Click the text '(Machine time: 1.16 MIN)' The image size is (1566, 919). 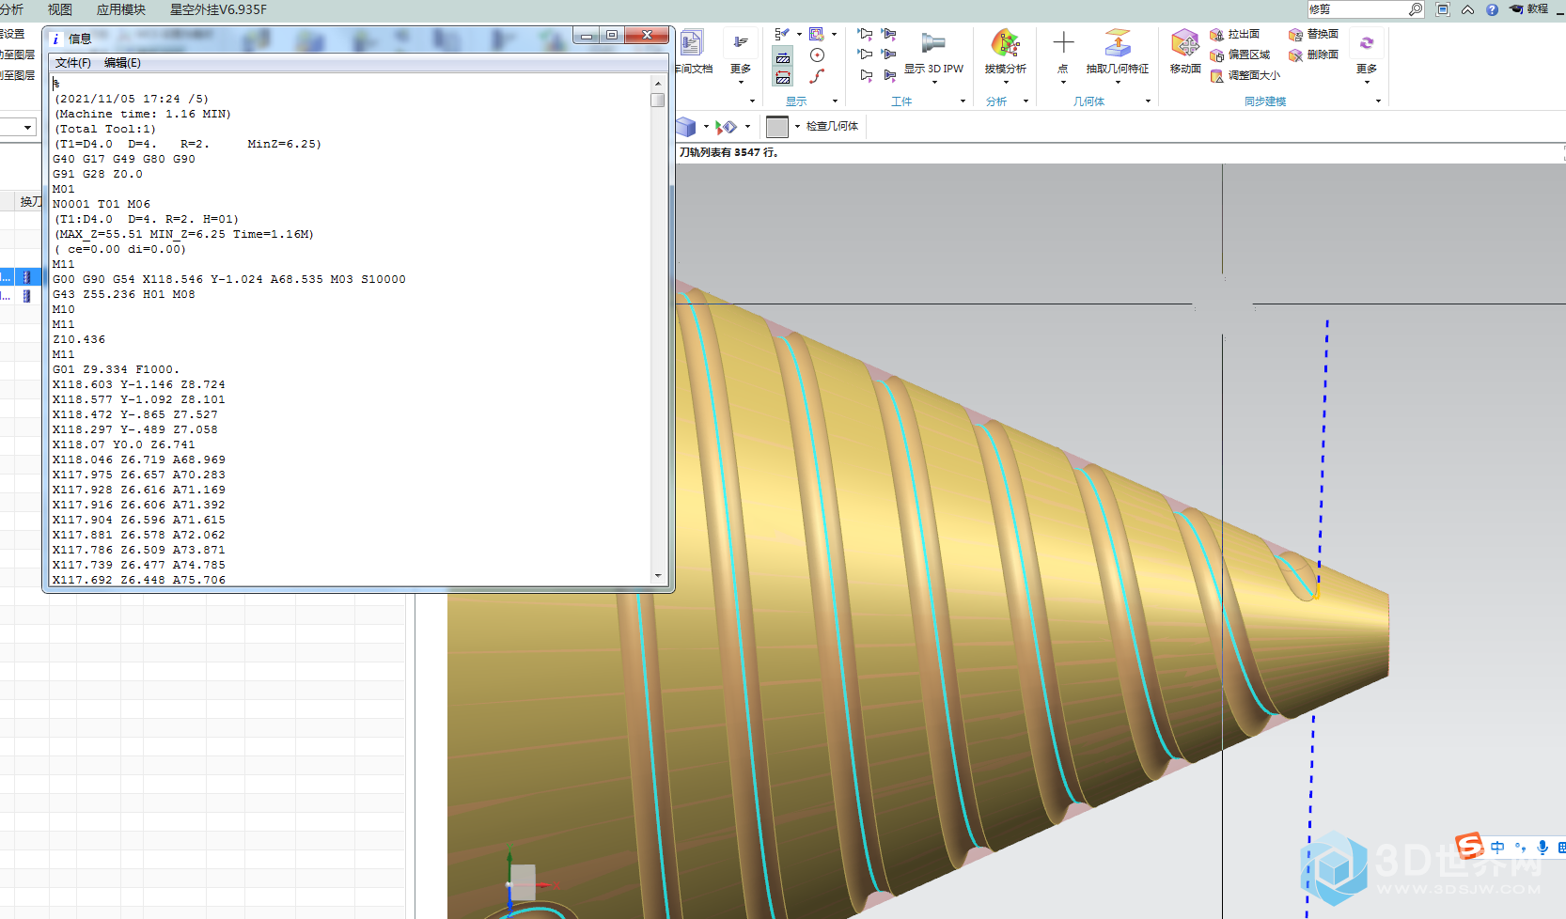coord(143,114)
